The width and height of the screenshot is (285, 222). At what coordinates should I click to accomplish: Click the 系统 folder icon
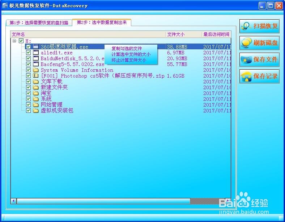pyautogui.click(x=36, y=99)
